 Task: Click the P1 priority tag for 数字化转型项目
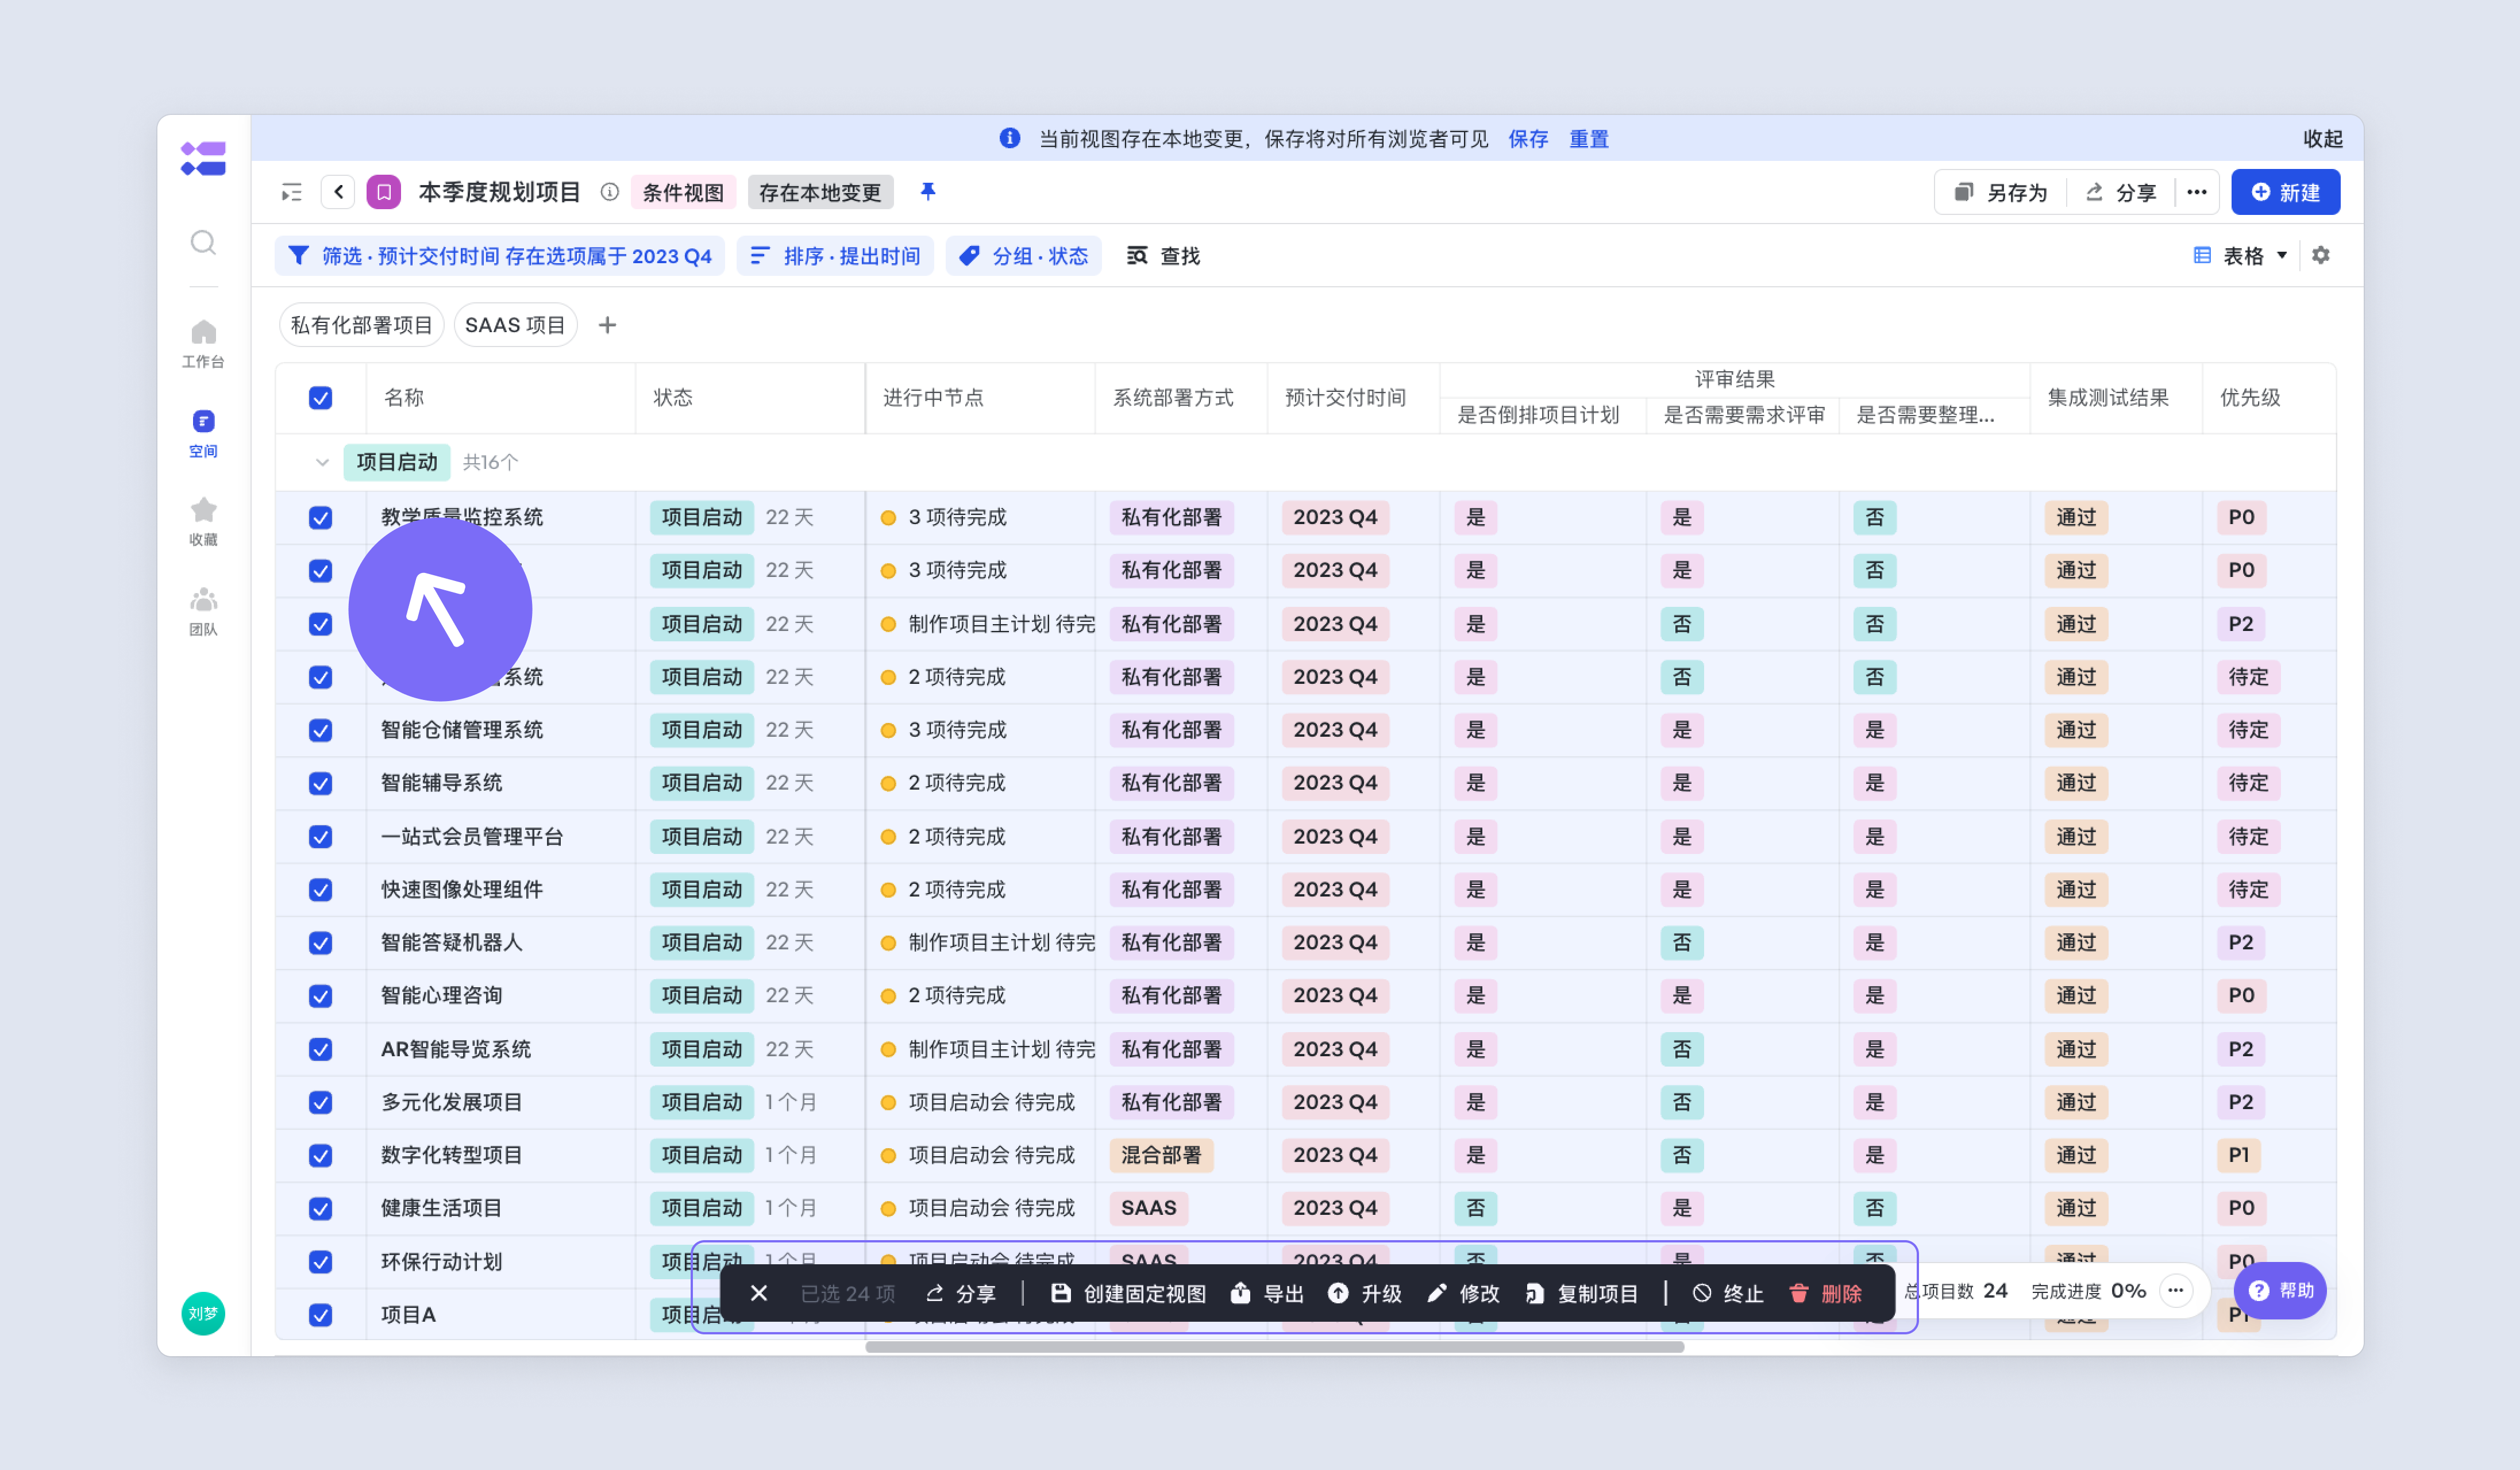pos(2238,1155)
